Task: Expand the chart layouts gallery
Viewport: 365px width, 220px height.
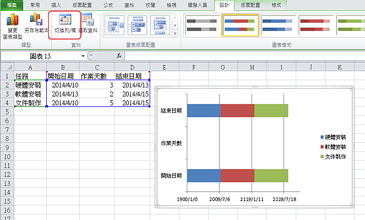Action: pyautogui.click(x=175, y=33)
